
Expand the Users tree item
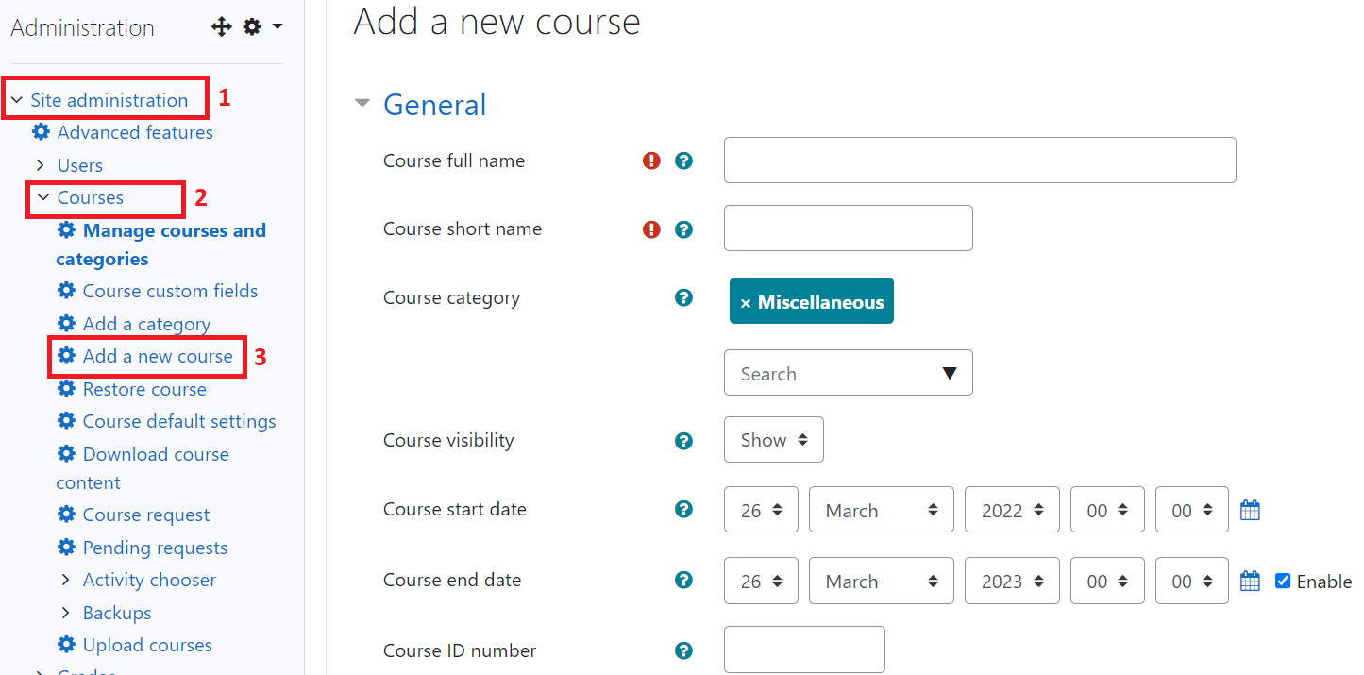point(41,165)
